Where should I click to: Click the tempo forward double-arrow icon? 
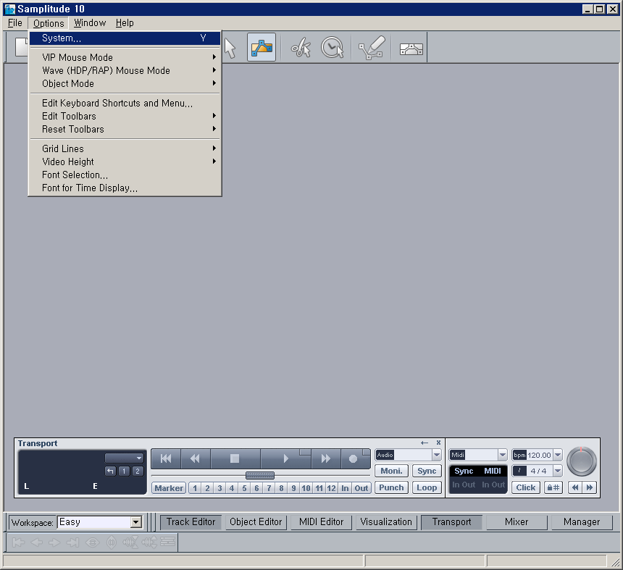click(590, 487)
